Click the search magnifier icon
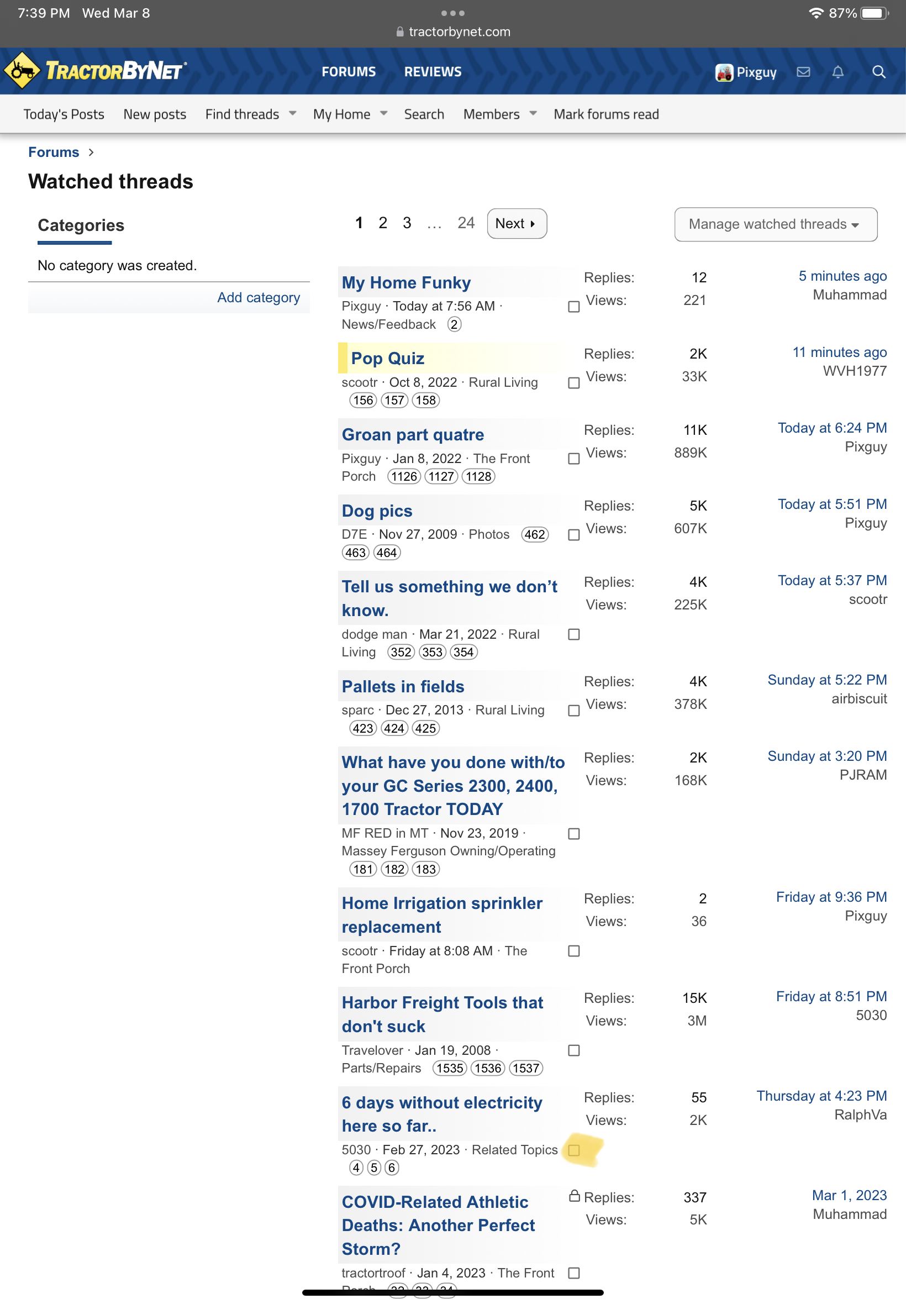 coord(878,72)
